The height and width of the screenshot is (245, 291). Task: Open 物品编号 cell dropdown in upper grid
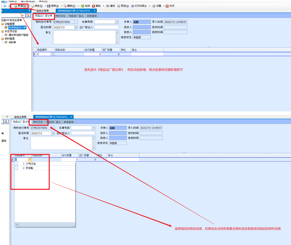pos(53,54)
